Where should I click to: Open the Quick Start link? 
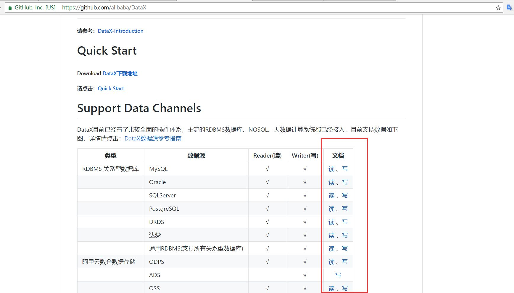pyautogui.click(x=110, y=88)
